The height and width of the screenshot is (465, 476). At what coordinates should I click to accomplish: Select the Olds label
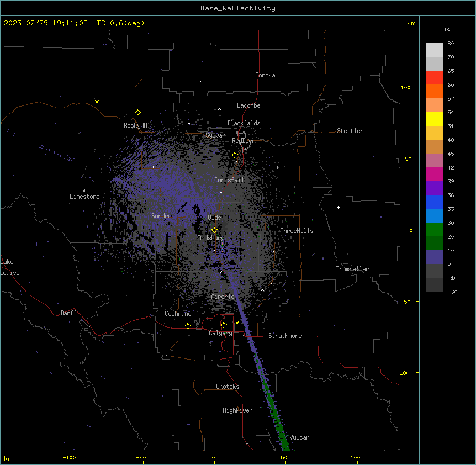click(214, 218)
